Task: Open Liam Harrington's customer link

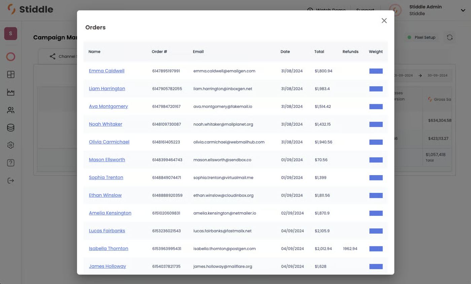Action: [x=107, y=89]
